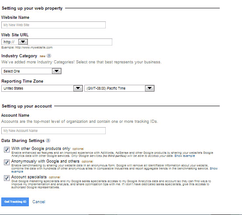
Task: Click the arrow button on the timezone selector
Action: point(149,88)
